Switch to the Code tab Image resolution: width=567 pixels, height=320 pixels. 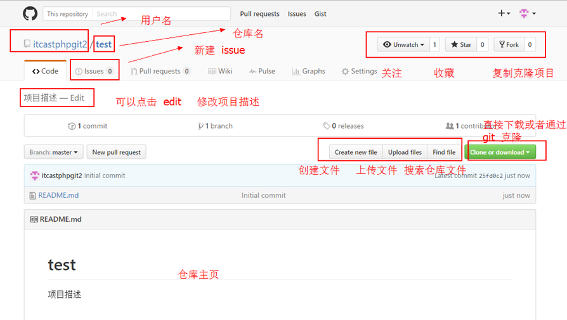45,71
